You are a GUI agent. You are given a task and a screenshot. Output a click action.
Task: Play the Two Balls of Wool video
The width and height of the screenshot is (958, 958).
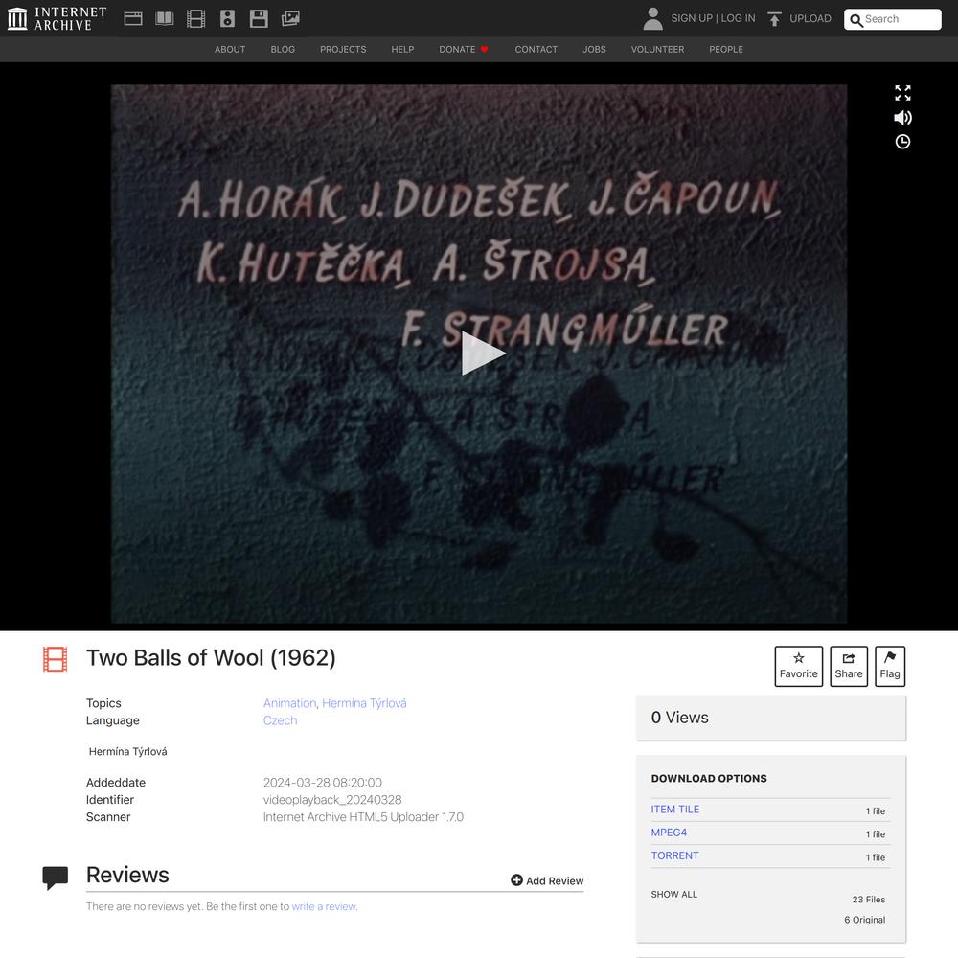483,354
